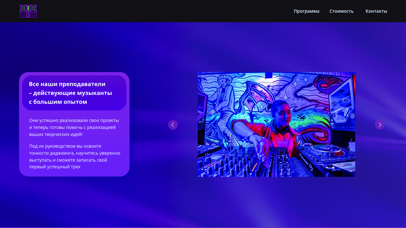406x228 pixels.
Task: Show previous slide with left arrow
Action: 173,125
